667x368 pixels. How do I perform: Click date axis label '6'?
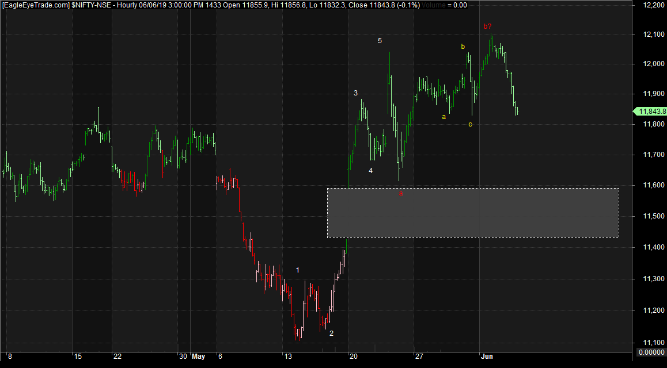click(x=220, y=356)
